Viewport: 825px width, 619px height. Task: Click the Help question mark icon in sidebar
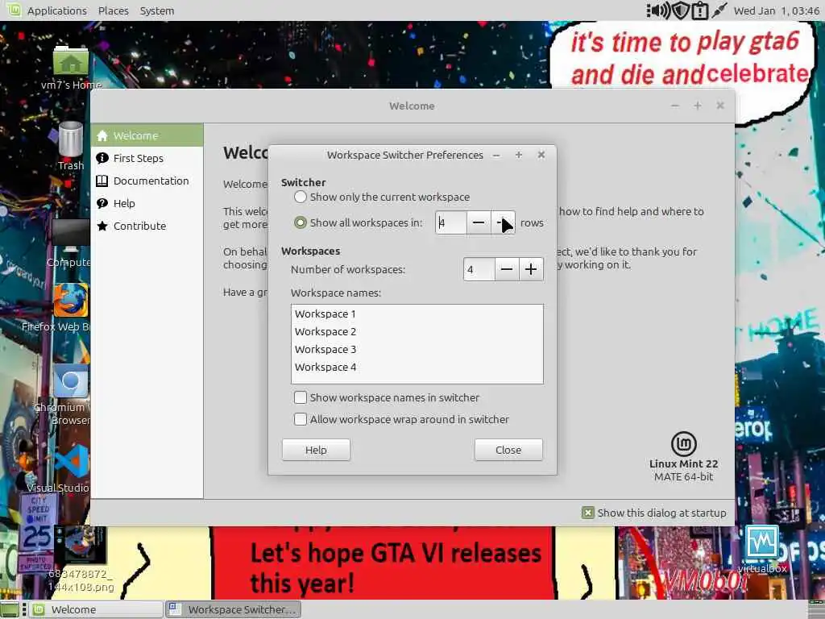point(102,203)
